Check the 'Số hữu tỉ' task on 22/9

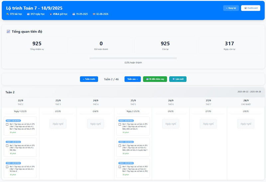point(7,167)
